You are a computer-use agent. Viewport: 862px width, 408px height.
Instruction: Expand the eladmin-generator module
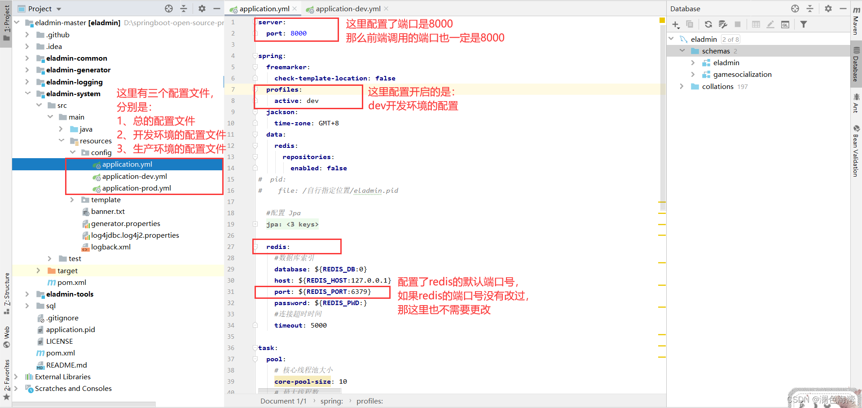27,70
